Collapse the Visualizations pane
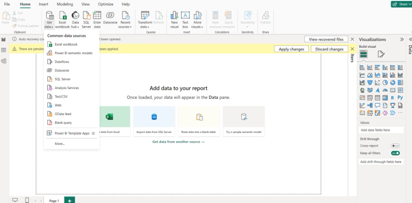 click(402, 40)
